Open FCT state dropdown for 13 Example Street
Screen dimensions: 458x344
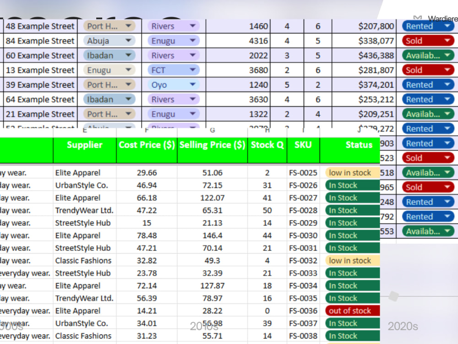pyautogui.click(x=174, y=70)
